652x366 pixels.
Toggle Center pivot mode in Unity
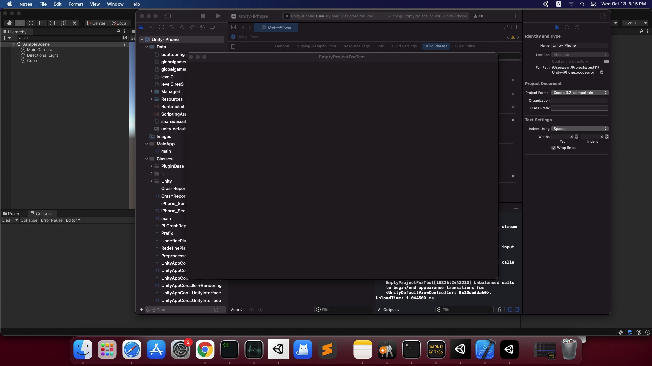click(x=96, y=23)
